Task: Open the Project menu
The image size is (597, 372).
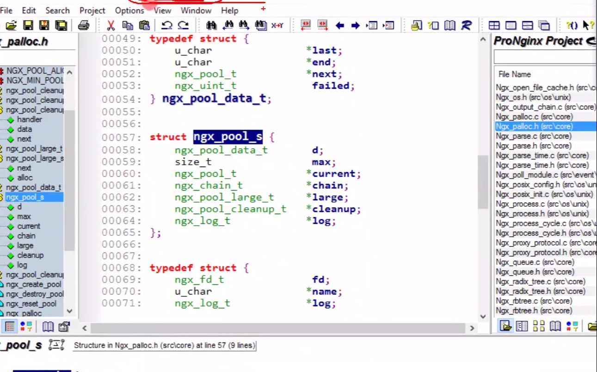Action: point(92,10)
